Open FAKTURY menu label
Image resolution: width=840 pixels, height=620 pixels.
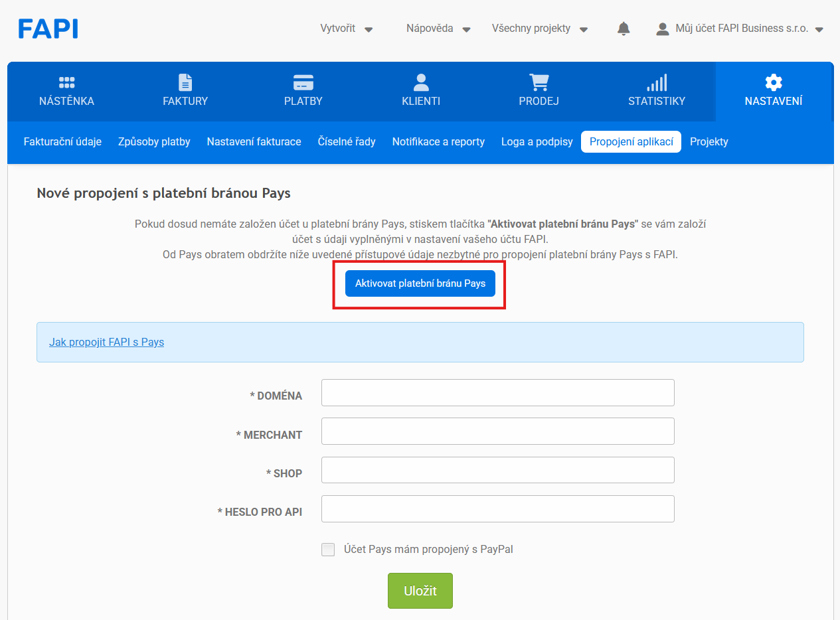coord(185,102)
